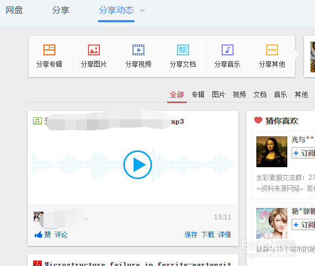This screenshot has height=266, width=315.
Task: Open the sharer's avatar thumbnail
Action: 38,217
